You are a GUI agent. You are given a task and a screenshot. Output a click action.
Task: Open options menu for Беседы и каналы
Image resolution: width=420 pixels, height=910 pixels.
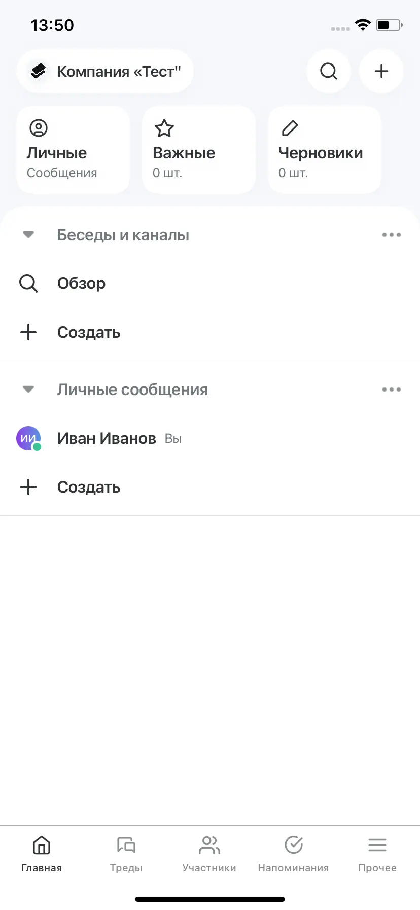click(391, 235)
